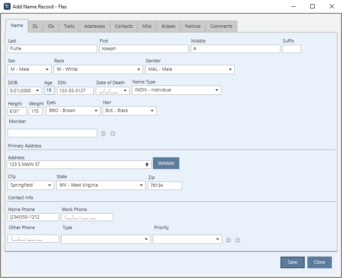Open the Aliases tab

(168, 26)
